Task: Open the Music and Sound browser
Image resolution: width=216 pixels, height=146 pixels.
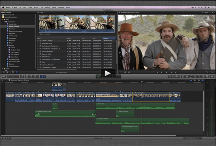Action: (x=191, y=76)
